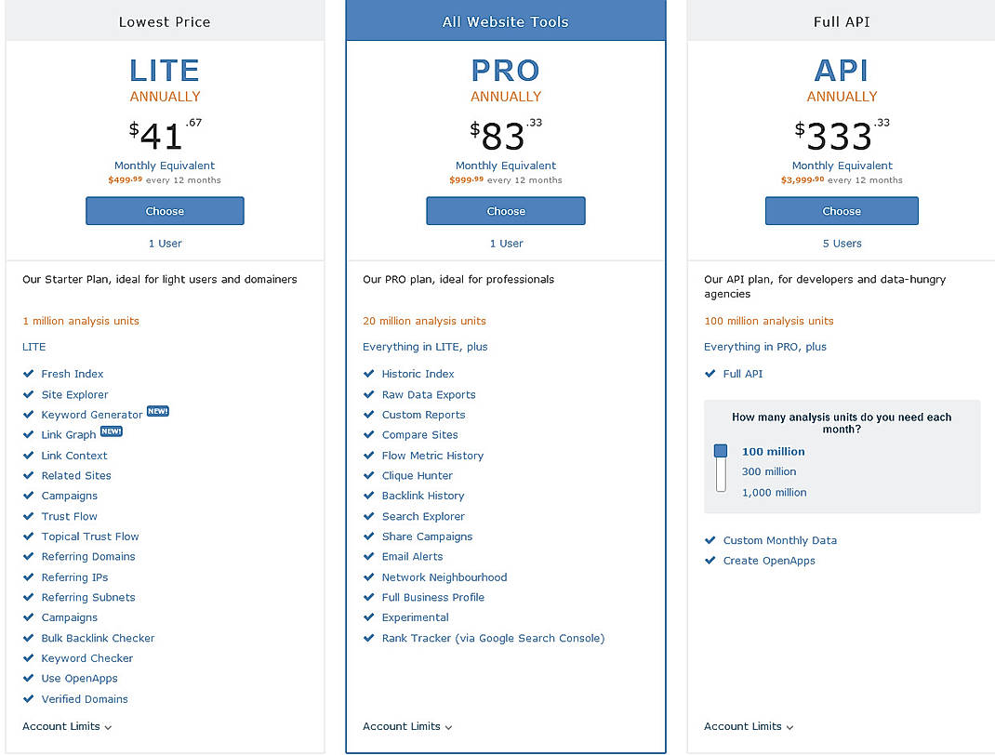Choose the PRO annual plan

[x=505, y=211]
